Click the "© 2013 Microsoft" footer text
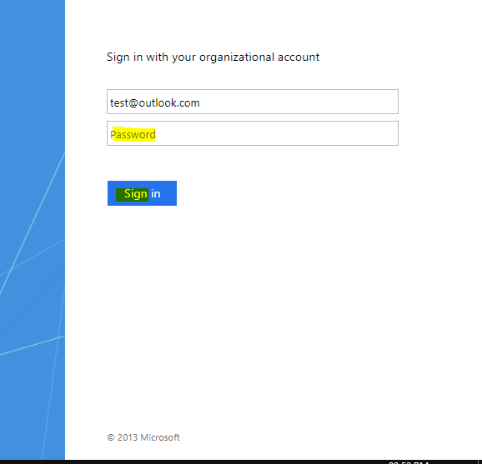Viewport: 482px width, 464px height. pos(143,437)
